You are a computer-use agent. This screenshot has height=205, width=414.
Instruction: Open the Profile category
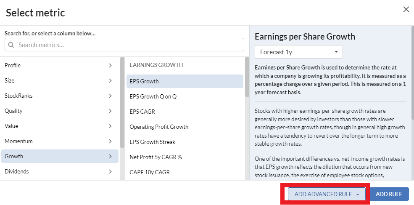(60, 65)
